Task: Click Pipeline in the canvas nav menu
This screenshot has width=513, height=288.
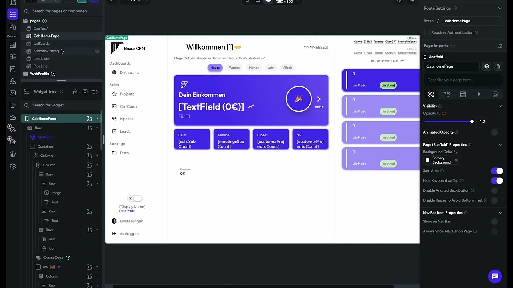Action: click(x=127, y=119)
